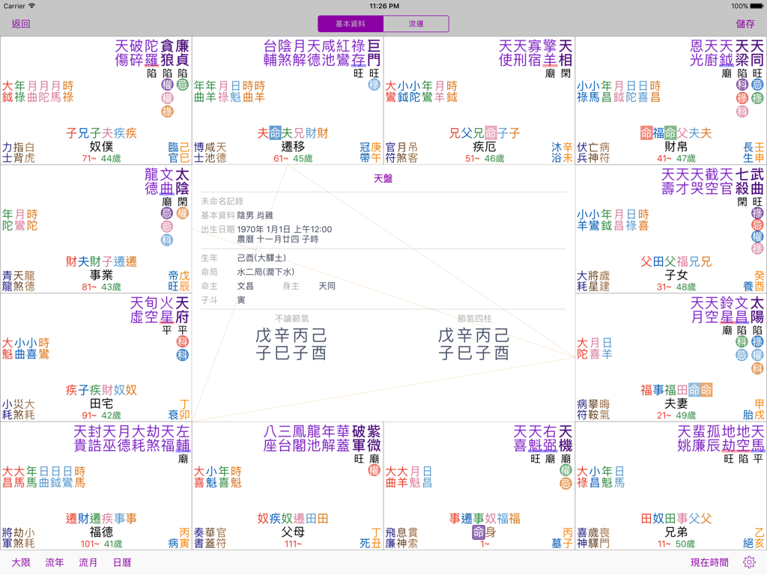Switch to the 流運 tab
The height and width of the screenshot is (575, 767).
click(415, 24)
